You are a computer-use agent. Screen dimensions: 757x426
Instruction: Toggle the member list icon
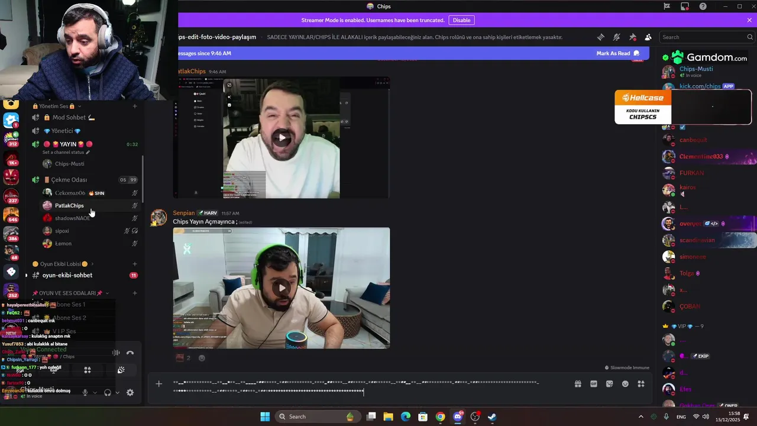click(x=648, y=37)
